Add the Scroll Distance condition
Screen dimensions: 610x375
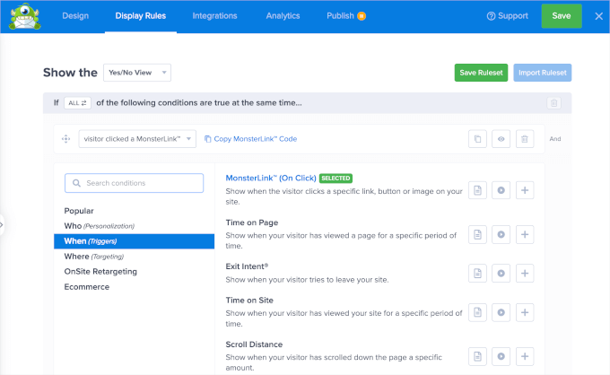coord(525,356)
